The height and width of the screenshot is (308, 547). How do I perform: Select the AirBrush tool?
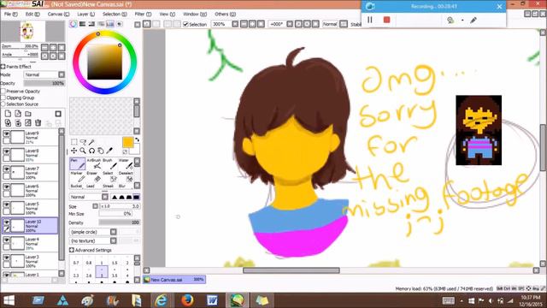[x=94, y=163]
